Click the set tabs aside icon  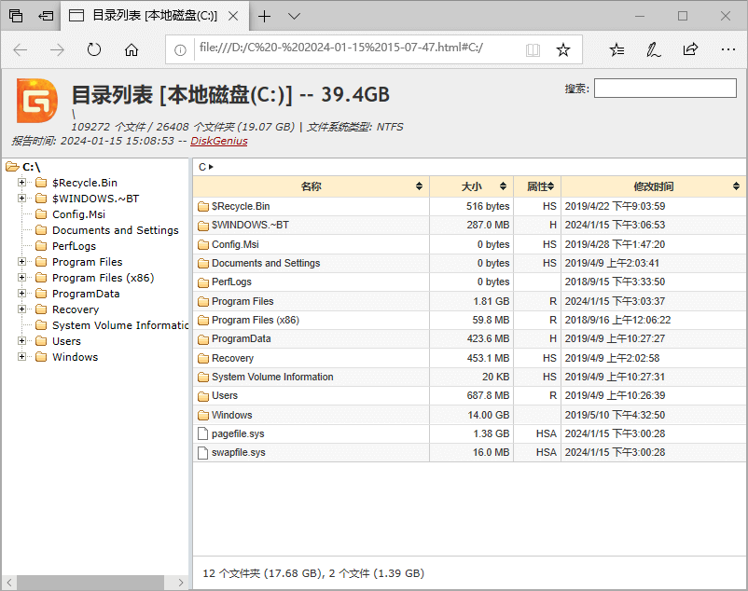click(46, 16)
